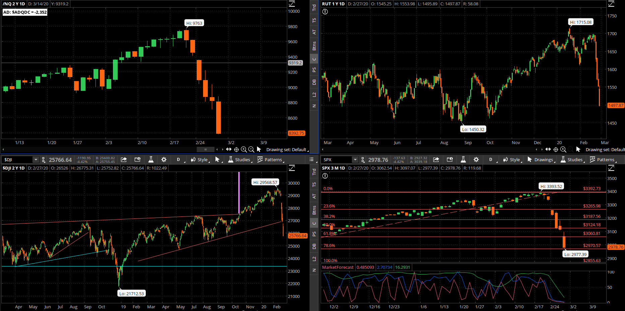The image size is (625, 311).
Task: Click the $DJI symbol input field
Action: [17, 160]
